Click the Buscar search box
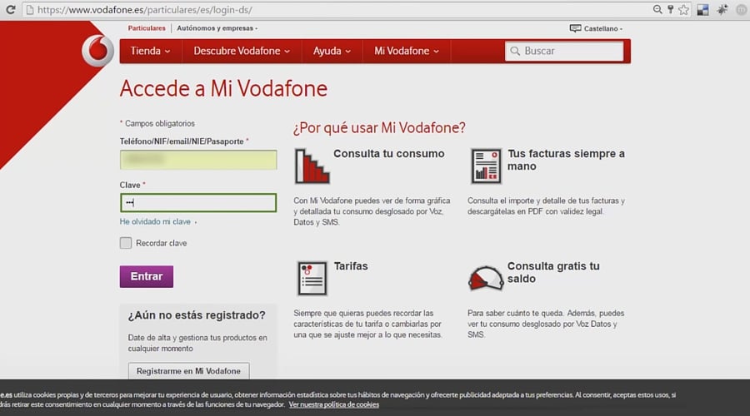The width and height of the screenshot is (750, 416). point(564,51)
